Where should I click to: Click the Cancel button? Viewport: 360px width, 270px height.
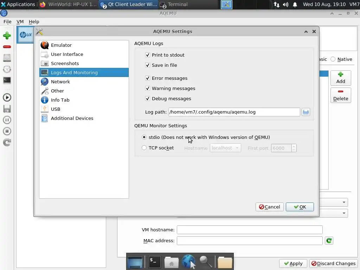point(270,207)
